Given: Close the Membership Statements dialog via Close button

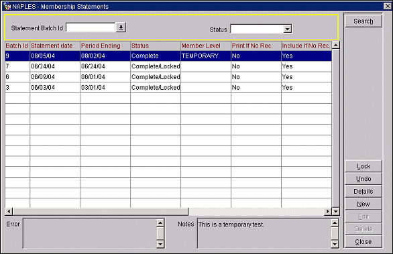Looking at the screenshot, I should point(363,242).
